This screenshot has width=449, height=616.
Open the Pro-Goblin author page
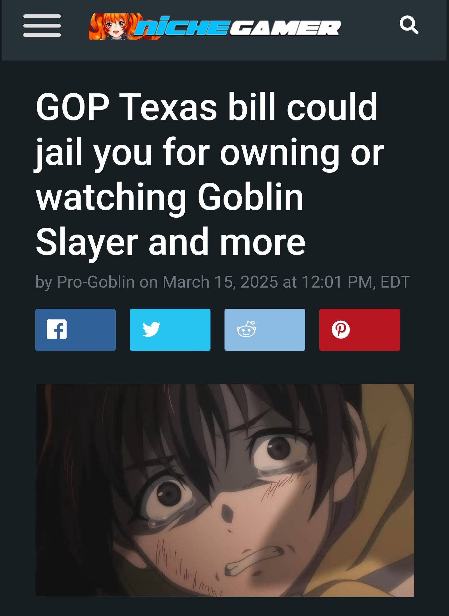[96, 282]
